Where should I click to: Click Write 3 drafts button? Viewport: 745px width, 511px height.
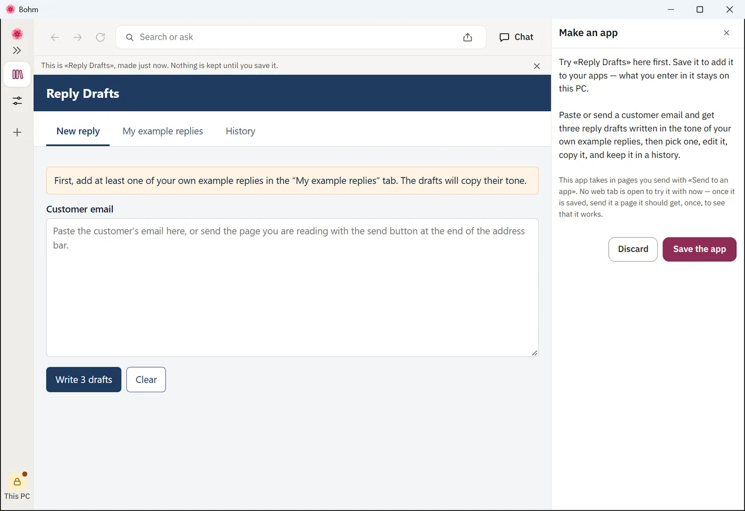(x=84, y=379)
